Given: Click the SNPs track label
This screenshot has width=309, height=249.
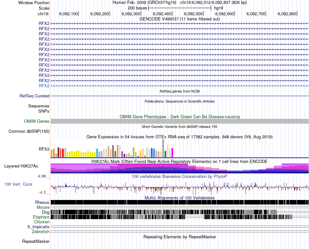Looking at the screenshot, I should pos(44,111).
